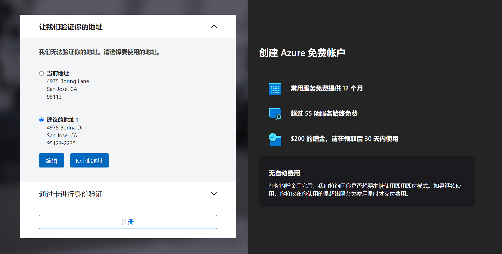502x254 pixels.
Task: Click the 创建 Azure 免费帐户 title
Action: [x=302, y=53]
